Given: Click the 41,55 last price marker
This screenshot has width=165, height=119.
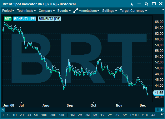Looking at the screenshot, I should pos(158,93).
